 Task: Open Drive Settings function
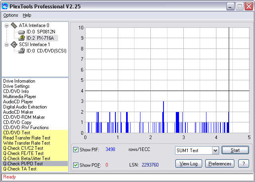[x=16, y=86]
